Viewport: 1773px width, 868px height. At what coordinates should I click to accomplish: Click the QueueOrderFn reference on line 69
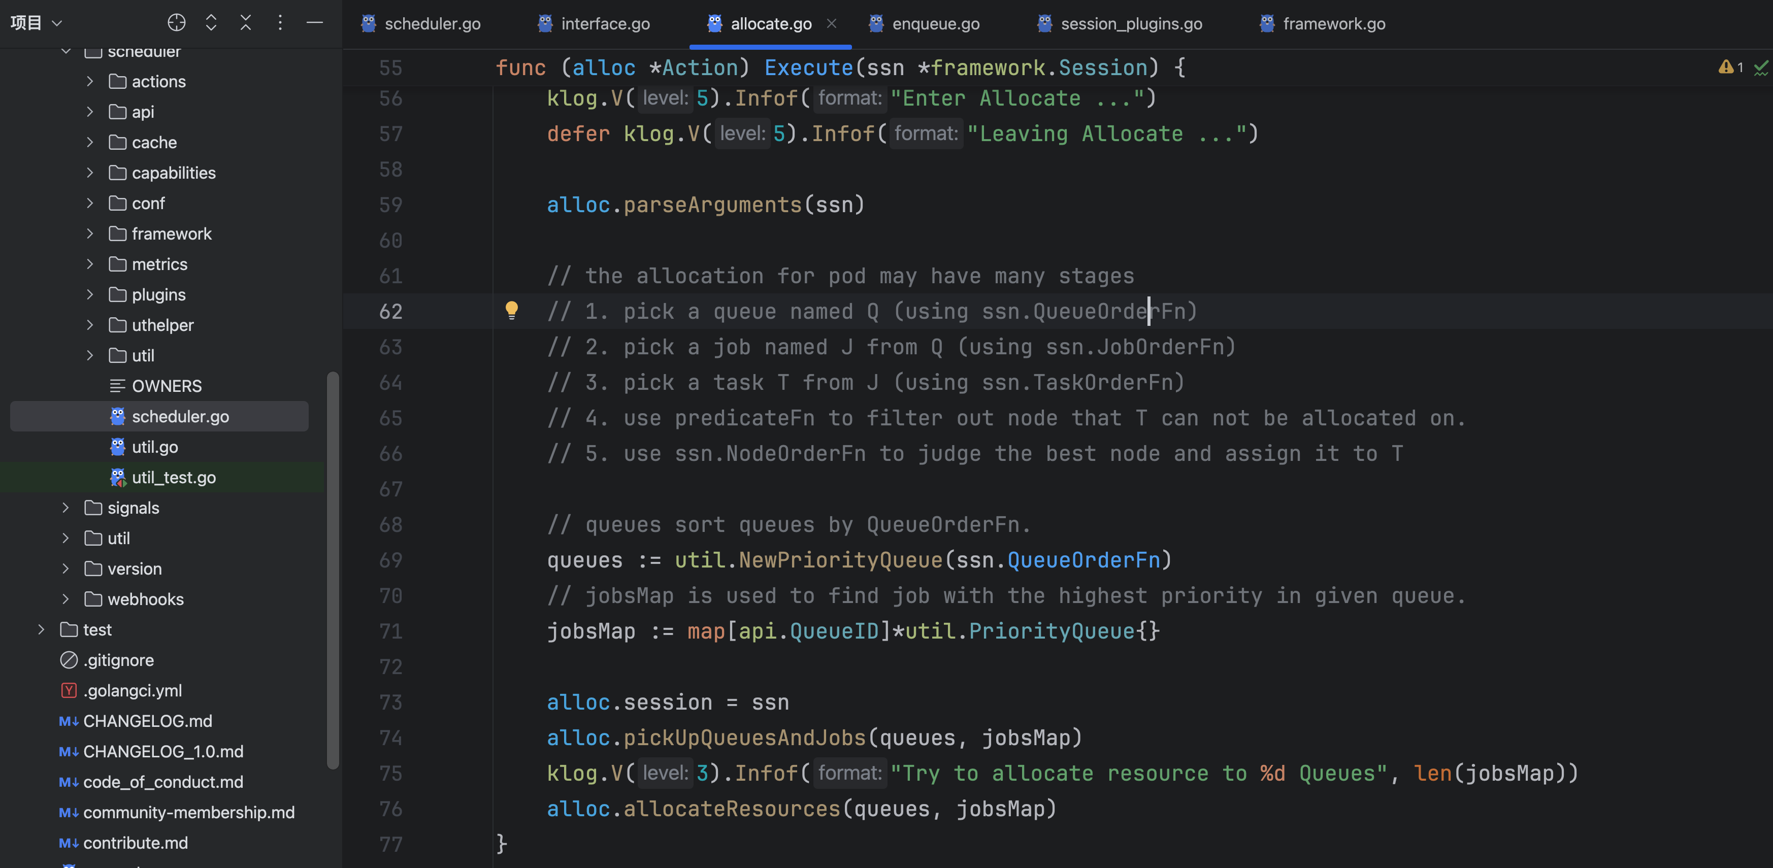click(1083, 560)
